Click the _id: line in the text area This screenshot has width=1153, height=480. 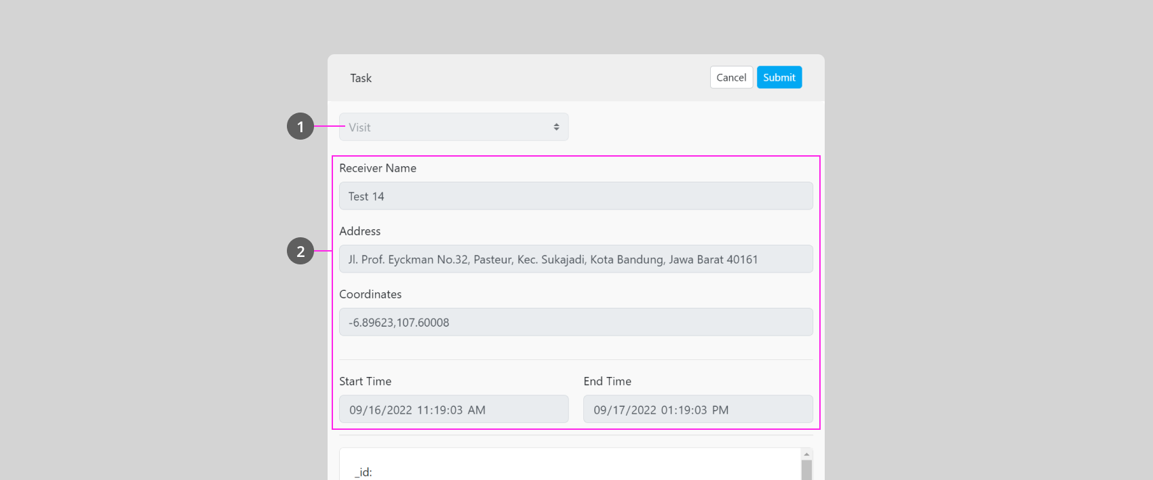[x=364, y=473]
